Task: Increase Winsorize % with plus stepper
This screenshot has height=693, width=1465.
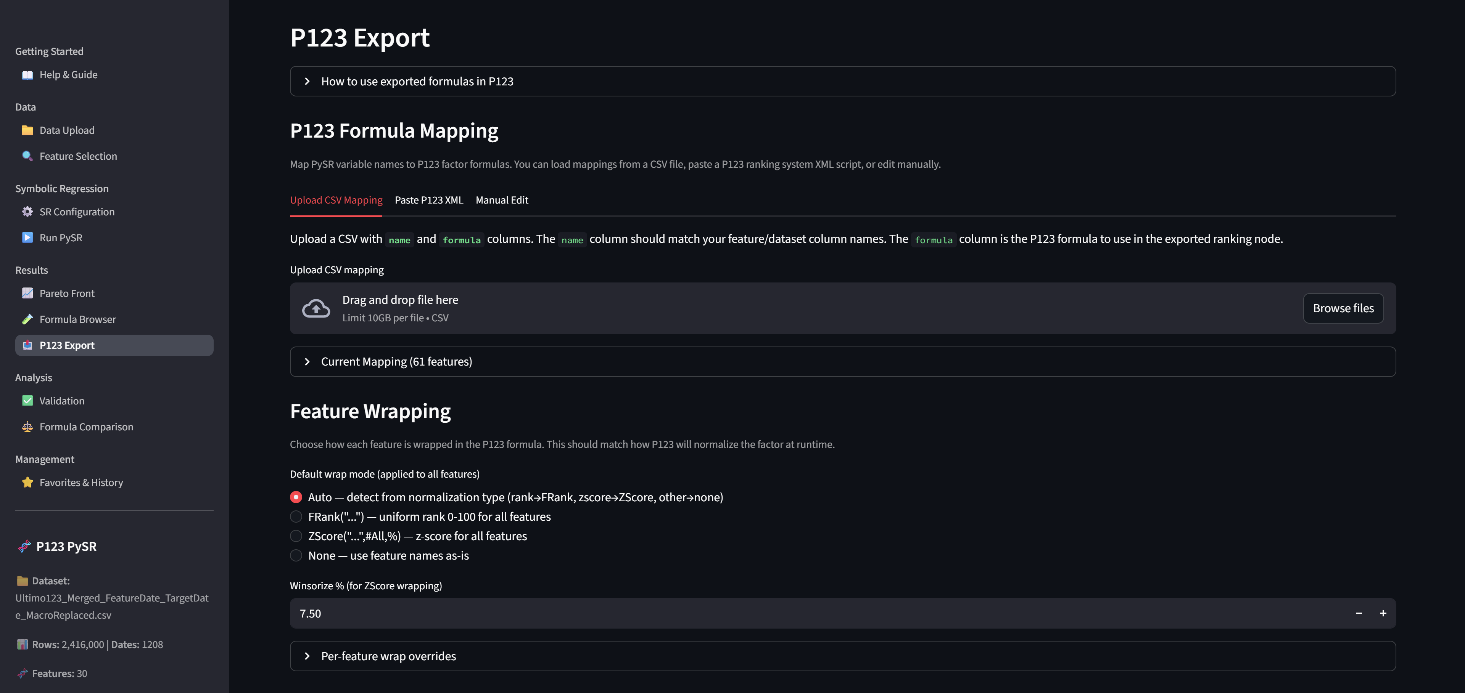Action: click(1383, 613)
